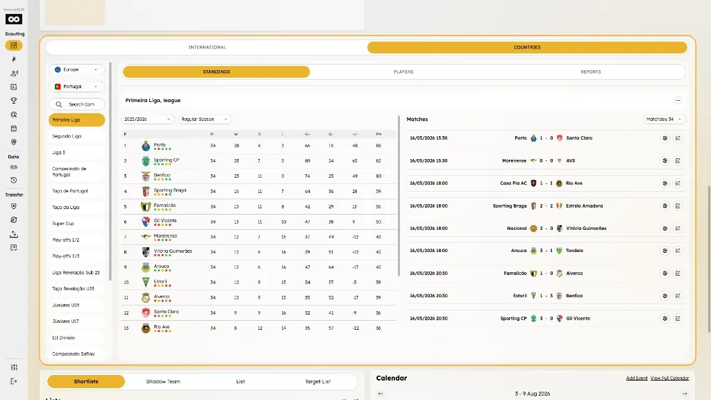Click the football icon for Arouca vs Tondela

[x=664, y=251]
